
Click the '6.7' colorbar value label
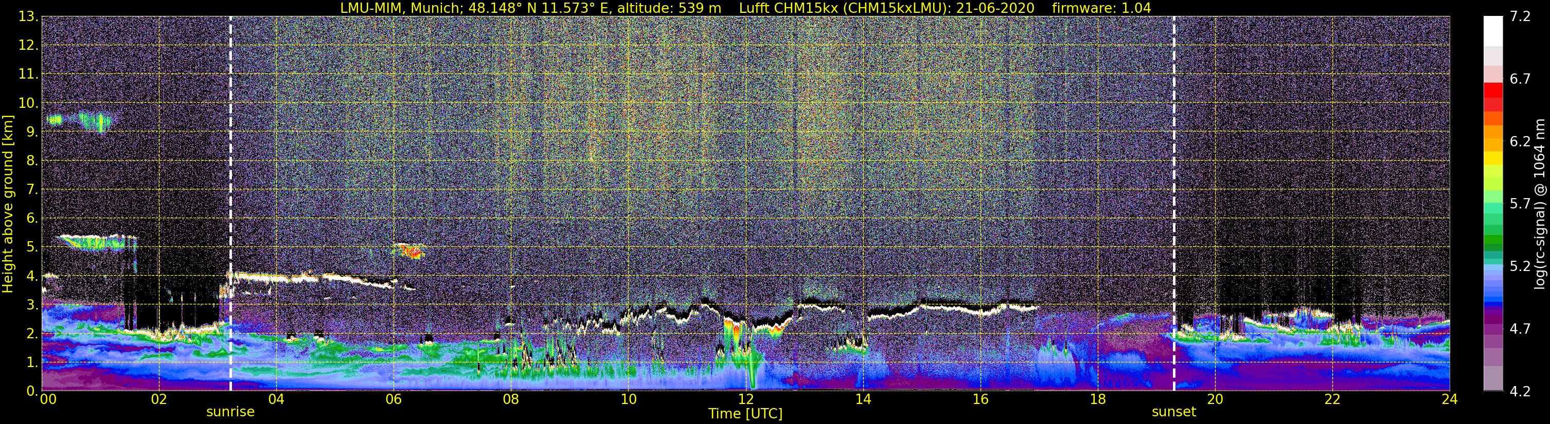(1520, 79)
